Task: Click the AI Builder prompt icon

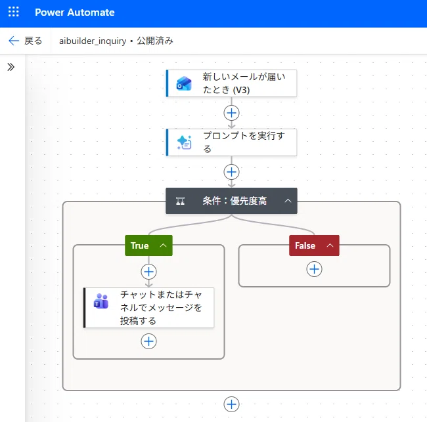Action: coord(185,142)
